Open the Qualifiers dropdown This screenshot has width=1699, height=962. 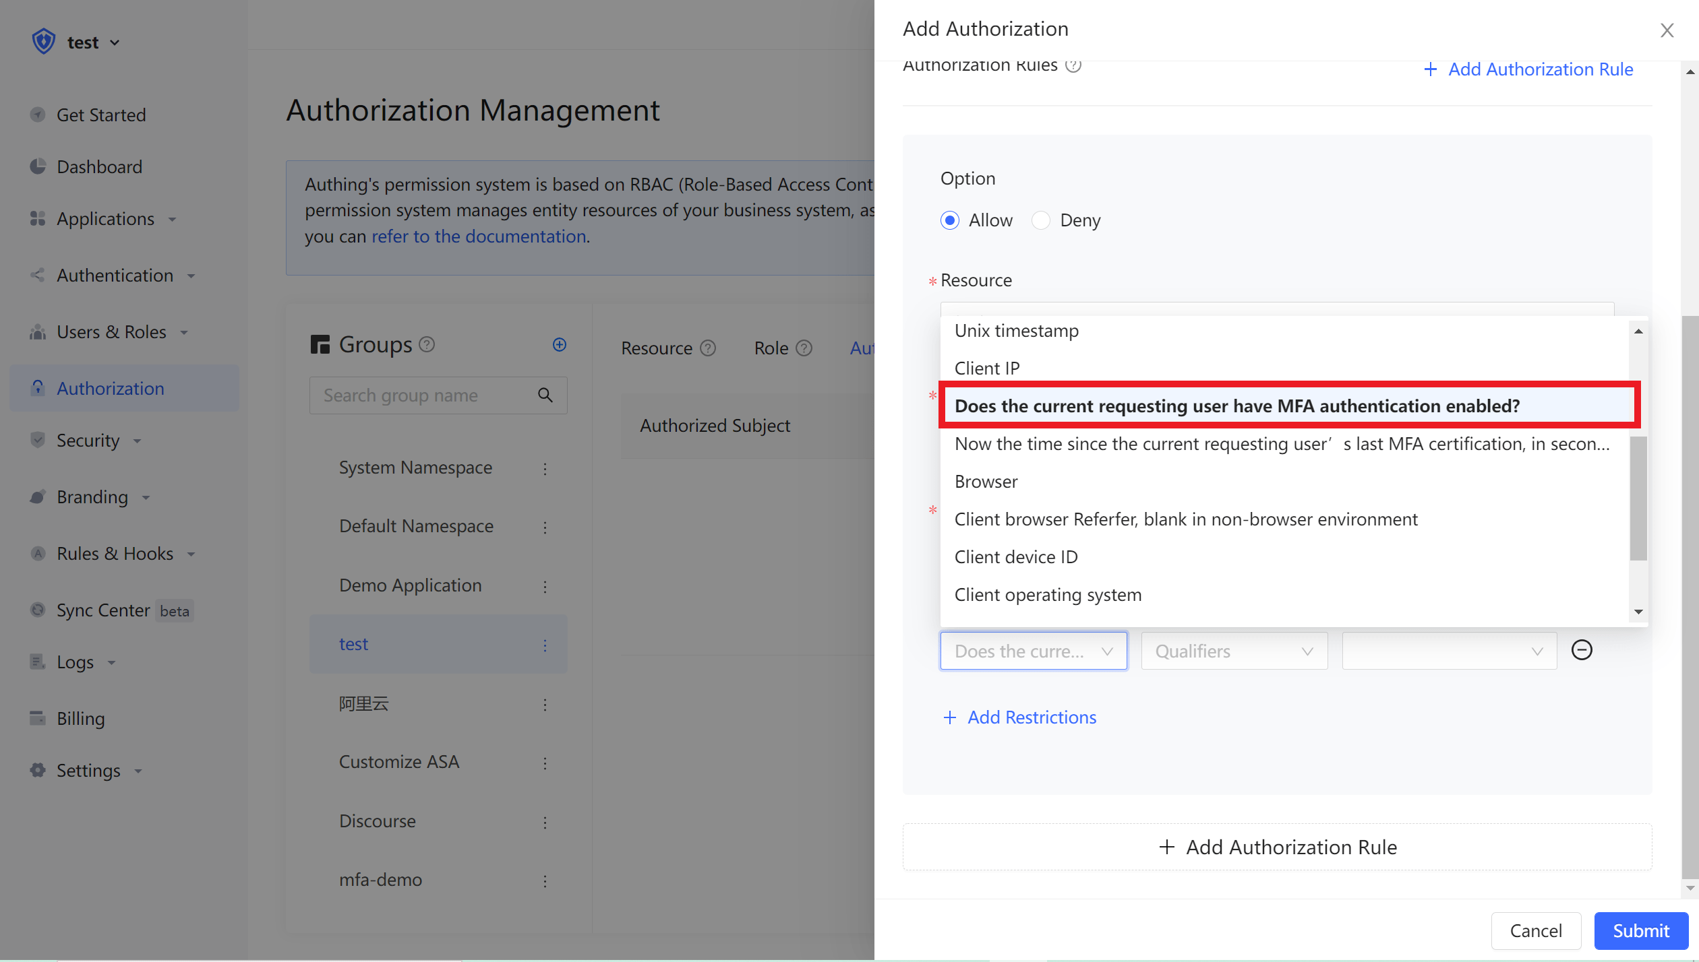(x=1234, y=651)
